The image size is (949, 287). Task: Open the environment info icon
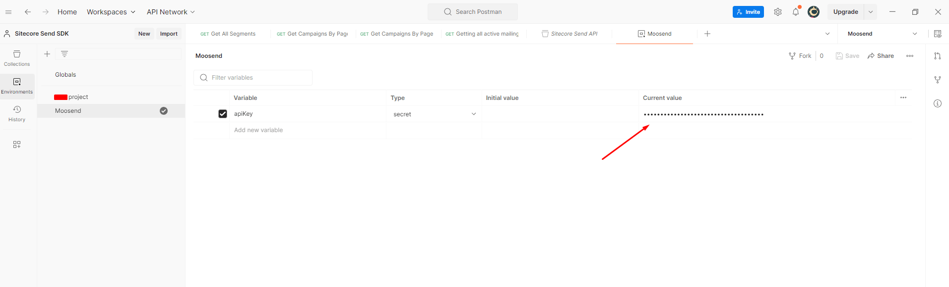click(x=938, y=103)
